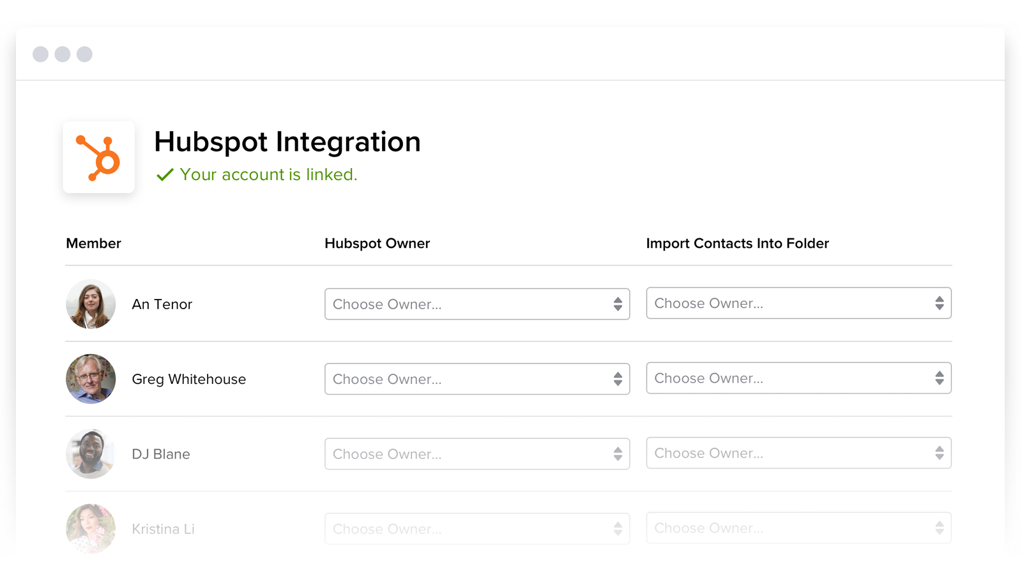Click the green checkmark next to account status
Image resolution: width=1022 pixels, height=575 pixels.
coord(165,174)
